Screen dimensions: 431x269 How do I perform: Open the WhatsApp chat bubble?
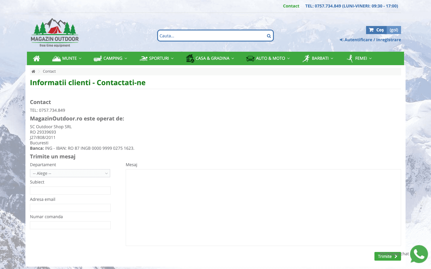pos(419,254)
